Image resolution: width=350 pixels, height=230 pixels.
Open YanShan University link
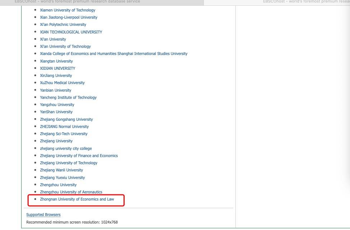(56, 112)
